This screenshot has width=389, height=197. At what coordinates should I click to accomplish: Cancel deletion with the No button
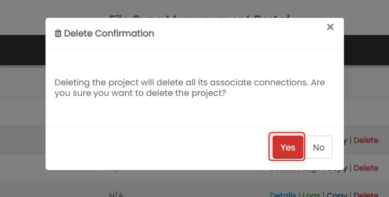(319, 147)
